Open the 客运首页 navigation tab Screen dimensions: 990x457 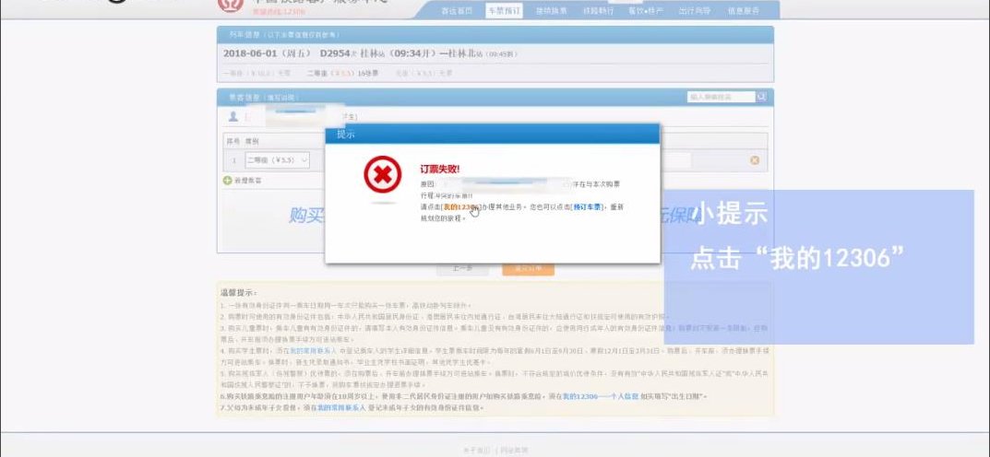tap(457, 11)
